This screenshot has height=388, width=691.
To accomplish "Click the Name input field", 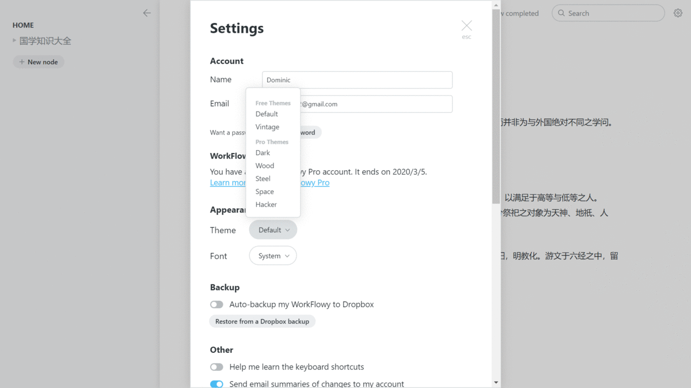I will [x=357, y=79].
